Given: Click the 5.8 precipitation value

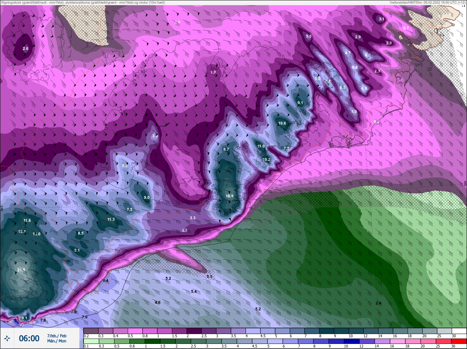Looking at the screenshot, I should 317,79.
